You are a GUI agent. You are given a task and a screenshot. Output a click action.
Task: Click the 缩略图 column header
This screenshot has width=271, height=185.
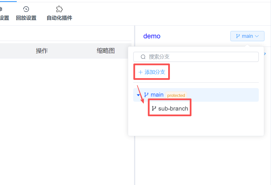pyautogui.click(x=106, y=51)
